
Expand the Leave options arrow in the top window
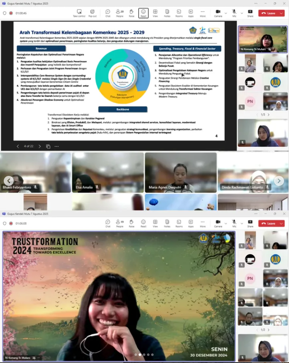pyautogui.click(x=282, y=13)
